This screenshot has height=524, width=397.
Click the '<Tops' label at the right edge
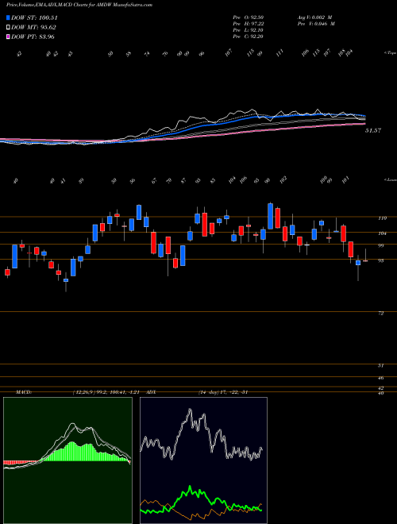pos(391,53)
